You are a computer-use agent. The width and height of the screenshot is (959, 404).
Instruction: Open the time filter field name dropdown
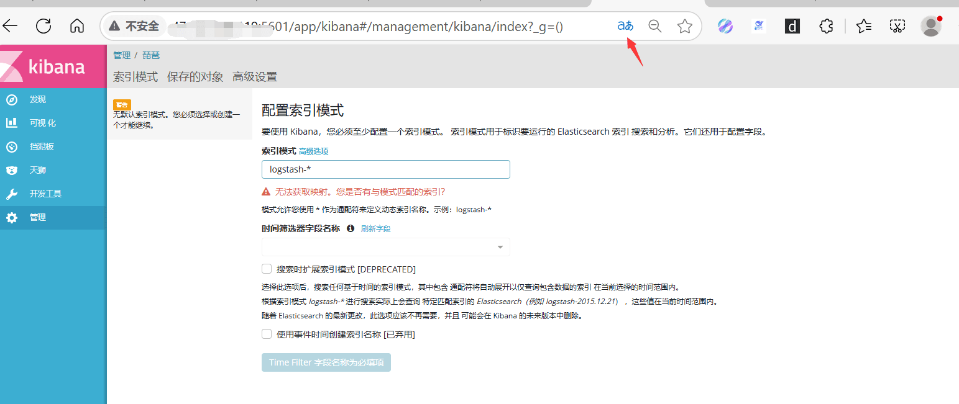(x=386, y=247)
